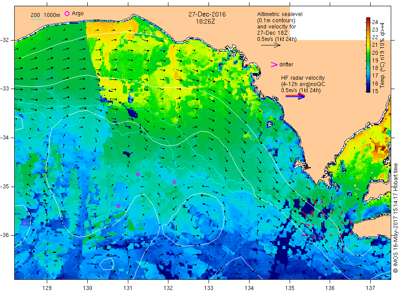This screenshot has height=294, width=401.
Task: Select the Argo float marker near 128.4°E, 35.8°S
Action: point(25,224)
